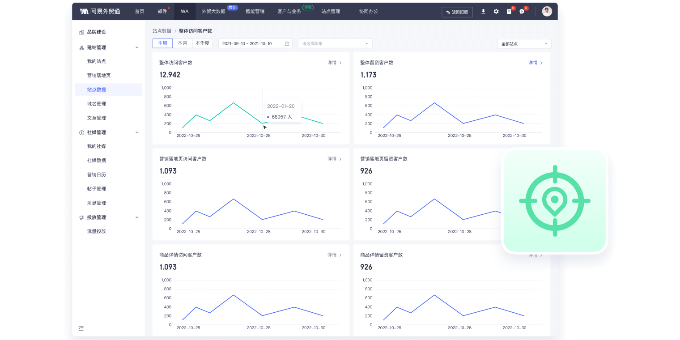Open the notifications clipboard icon with badge
Viewport: 680px width, 340px height.
(509, 12)
